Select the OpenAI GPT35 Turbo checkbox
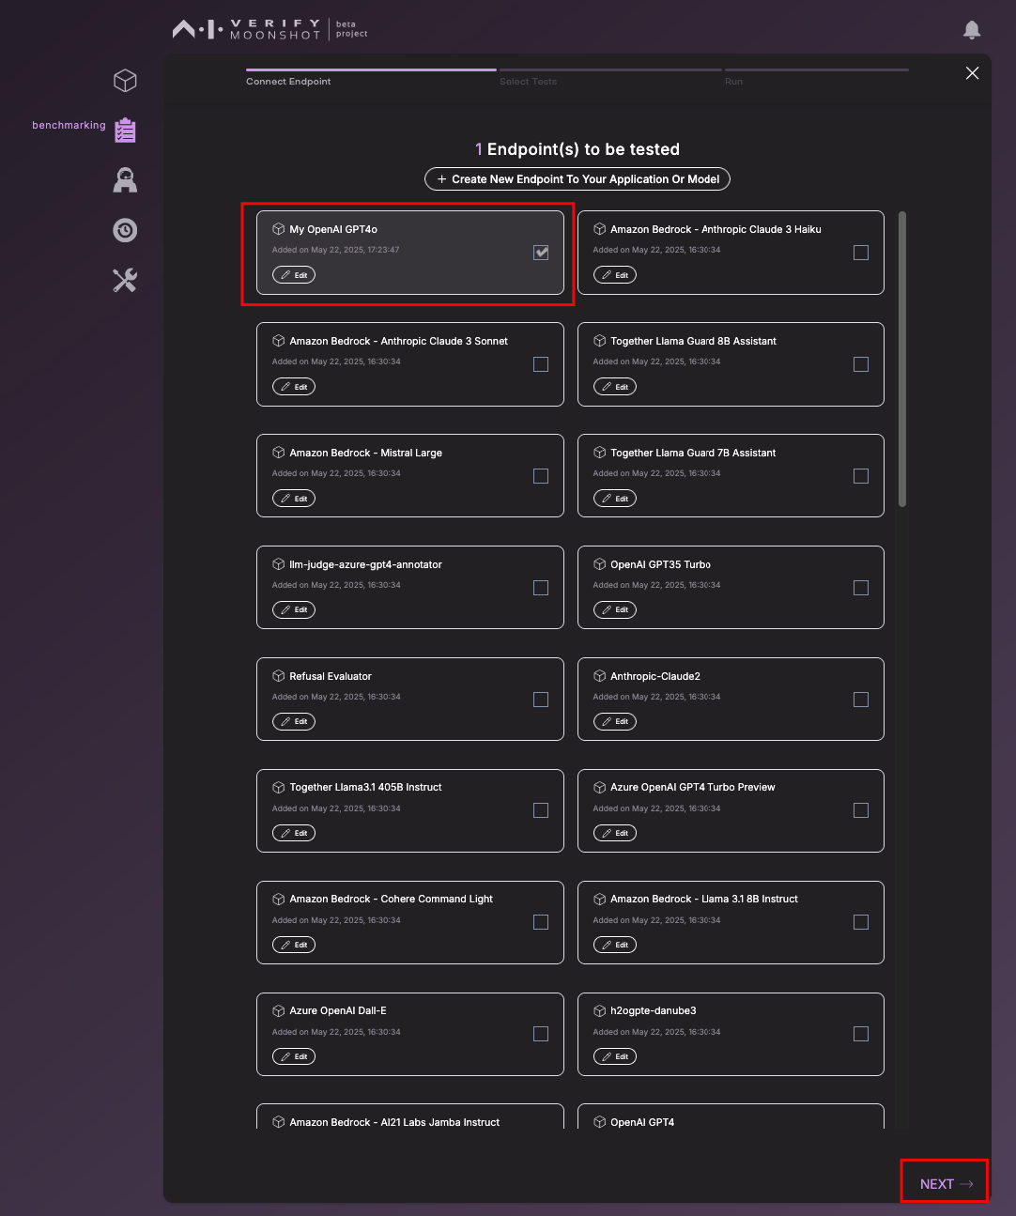Screen dimensions: 1016x1216 861,588
